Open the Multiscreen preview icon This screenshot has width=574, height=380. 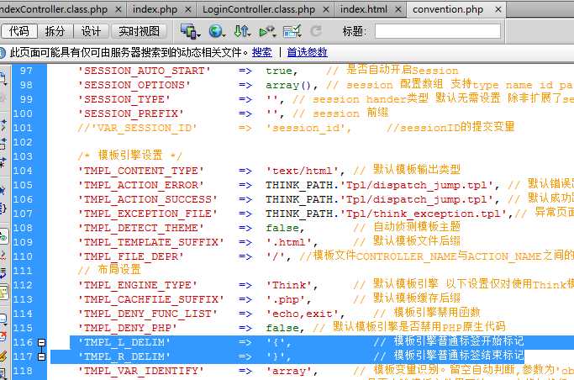[x=190, y=31]
